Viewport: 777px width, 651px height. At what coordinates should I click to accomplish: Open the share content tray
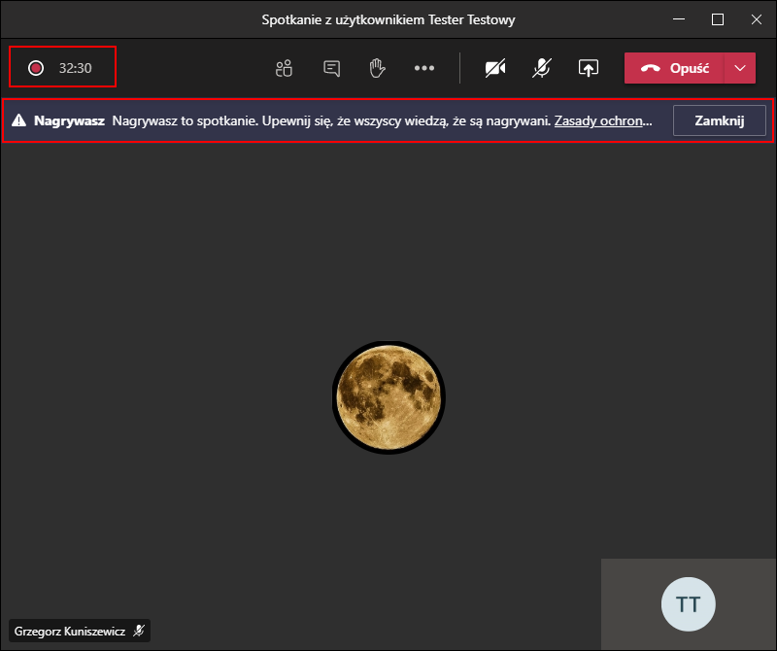click(x=589, y=68)
